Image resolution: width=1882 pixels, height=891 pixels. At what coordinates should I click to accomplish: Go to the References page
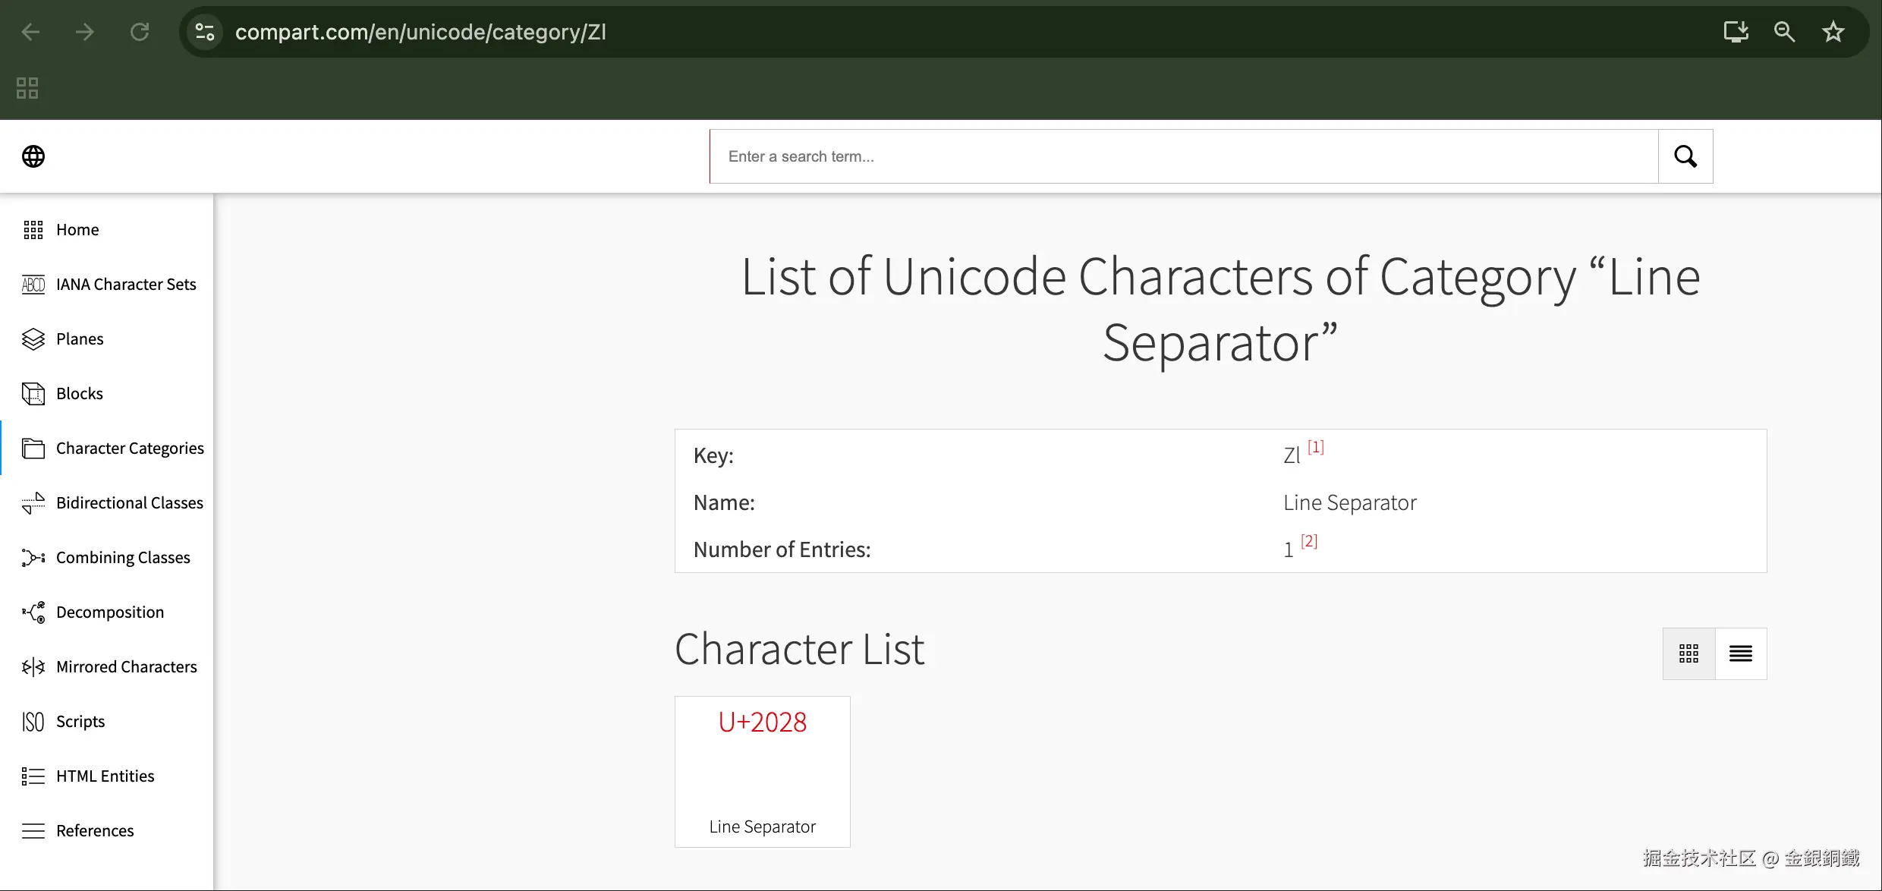pyautogui.click(x=95, y=830)
